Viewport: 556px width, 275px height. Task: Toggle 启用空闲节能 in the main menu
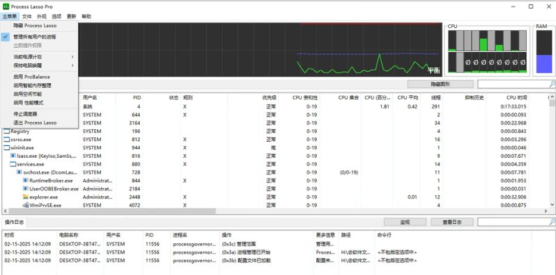pyautogui.click(x=39, y=94)
